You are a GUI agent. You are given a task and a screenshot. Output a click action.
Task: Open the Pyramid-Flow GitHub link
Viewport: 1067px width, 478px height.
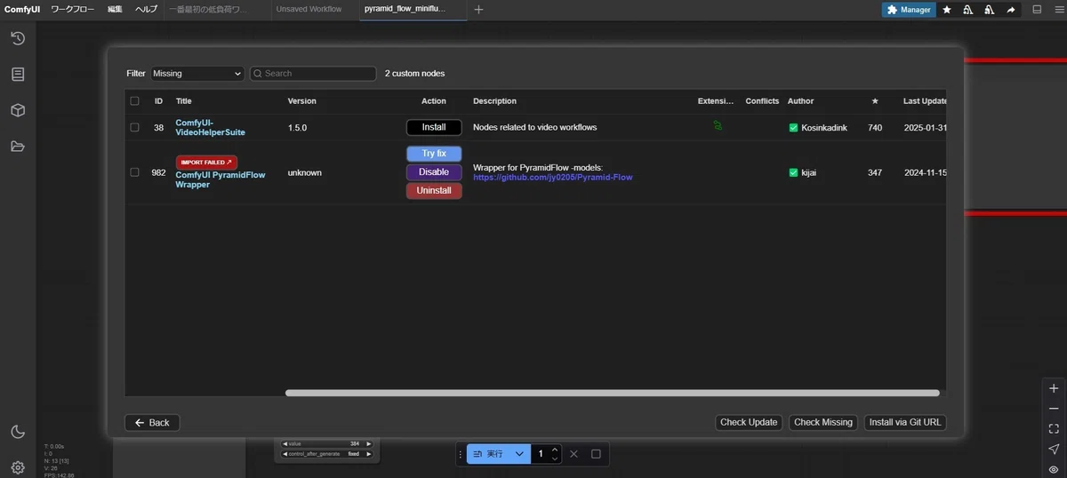tap(553, 177)
